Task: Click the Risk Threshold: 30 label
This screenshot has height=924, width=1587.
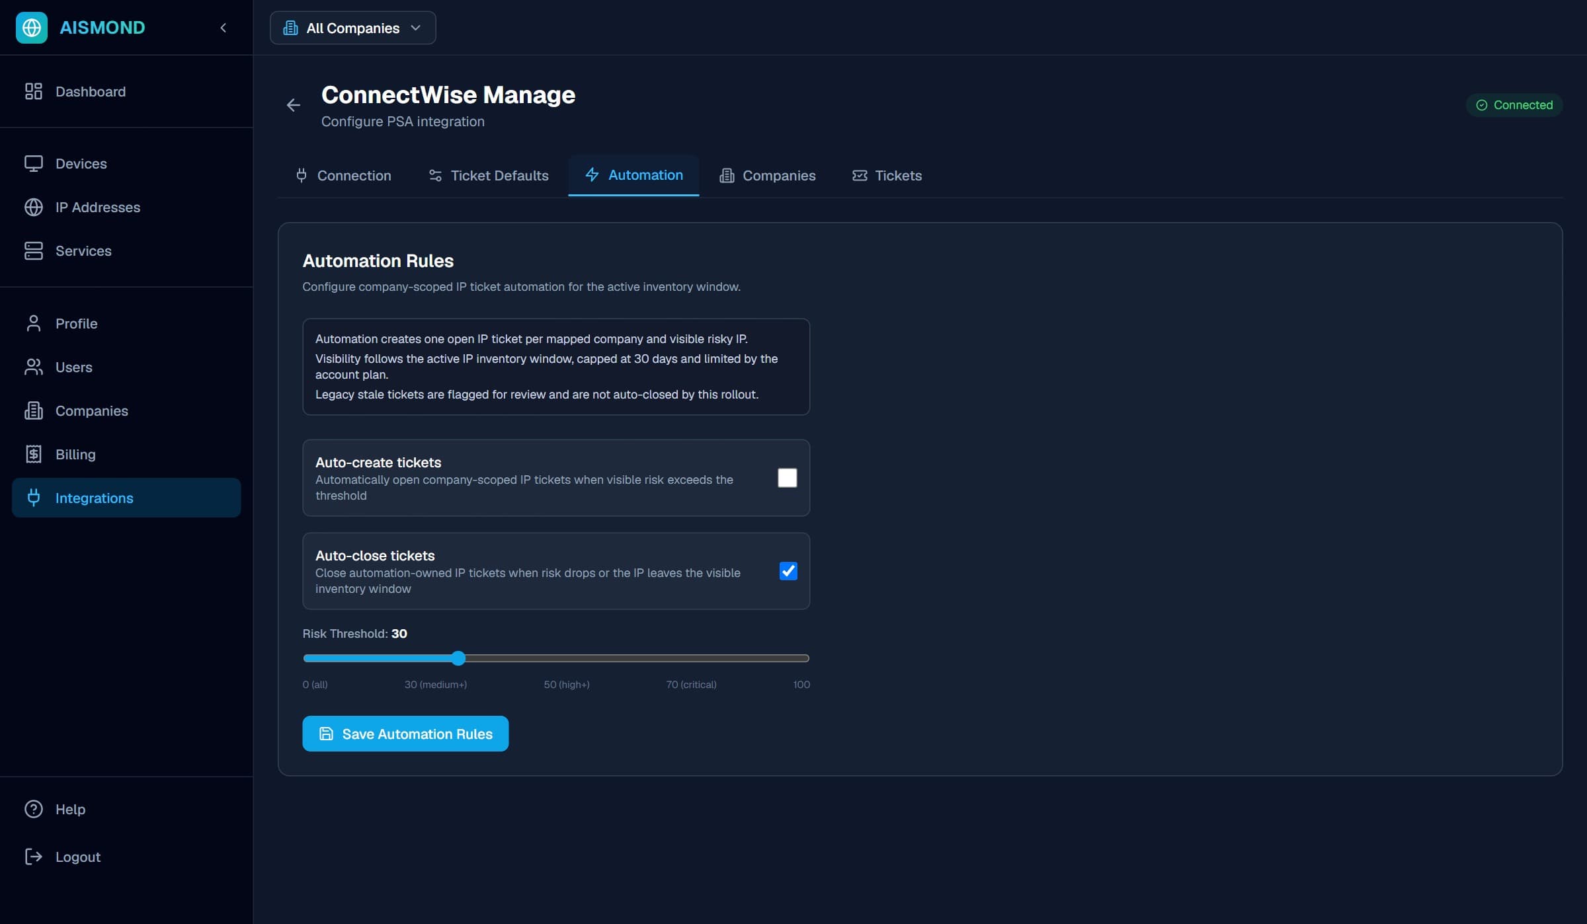Action: pos(354,634)
